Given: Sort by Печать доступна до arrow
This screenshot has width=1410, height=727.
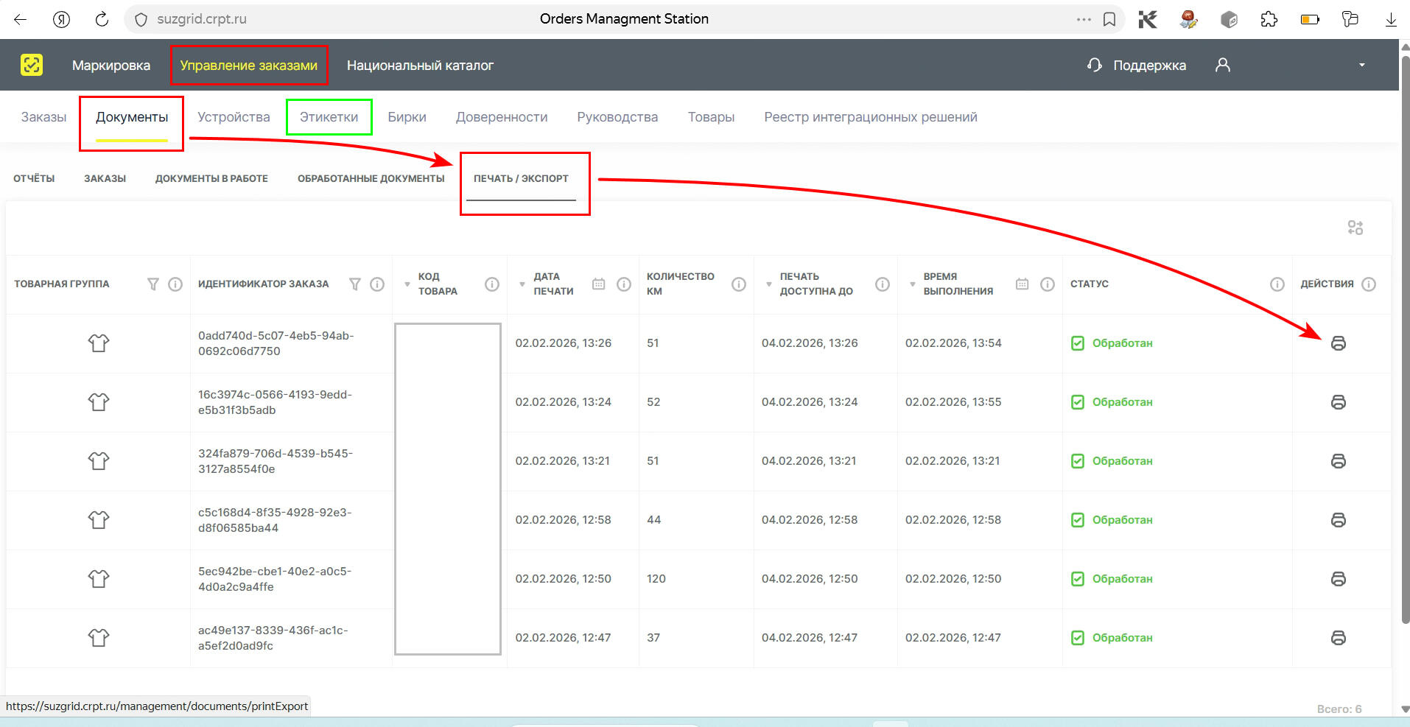Looking at the screenshot, I should click(769, 284).
